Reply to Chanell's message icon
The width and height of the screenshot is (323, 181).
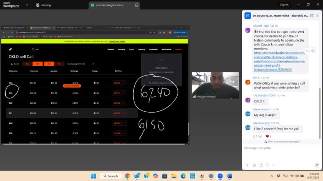pyautogui.click(x=308, y=51)
